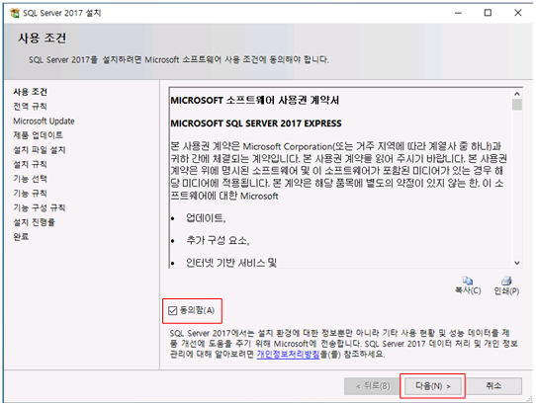
Task: Close the SQL Server 2017 setup window
Action: 517,13
